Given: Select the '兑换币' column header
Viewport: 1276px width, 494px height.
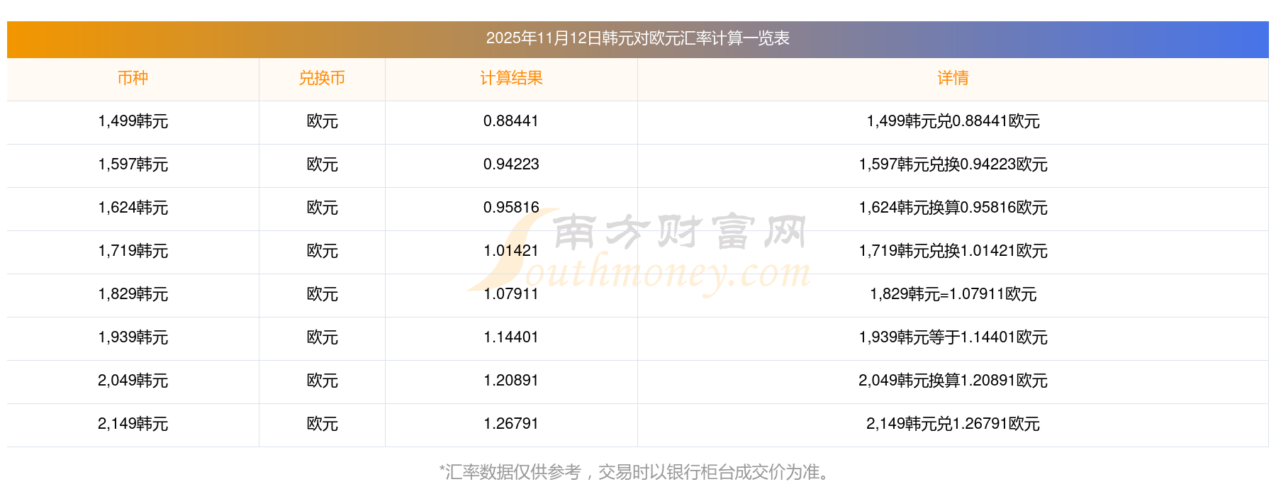Looking at the screenshot, I should [x=322, y=78].
